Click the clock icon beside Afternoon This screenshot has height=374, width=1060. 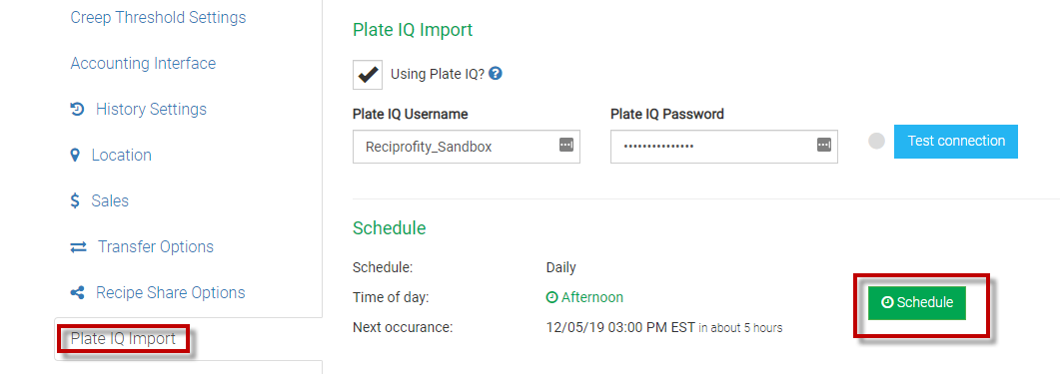(x=551, y=298)
